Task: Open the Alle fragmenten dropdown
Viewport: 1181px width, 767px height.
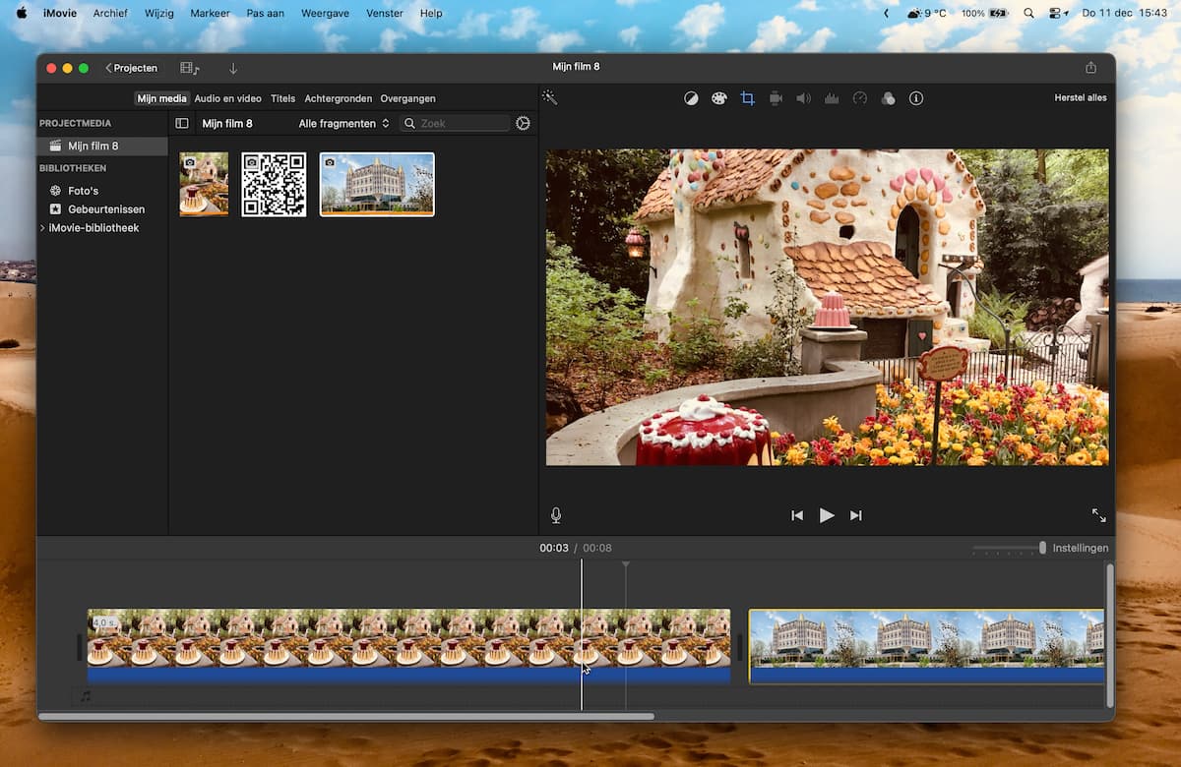Action: (342, 123)
